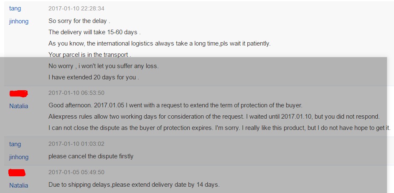The width and height of the screenshot is (394, 193).
Task: Select the Natalia name beside the 'Good afternoon' message
Action: click(x=19, y=106)
